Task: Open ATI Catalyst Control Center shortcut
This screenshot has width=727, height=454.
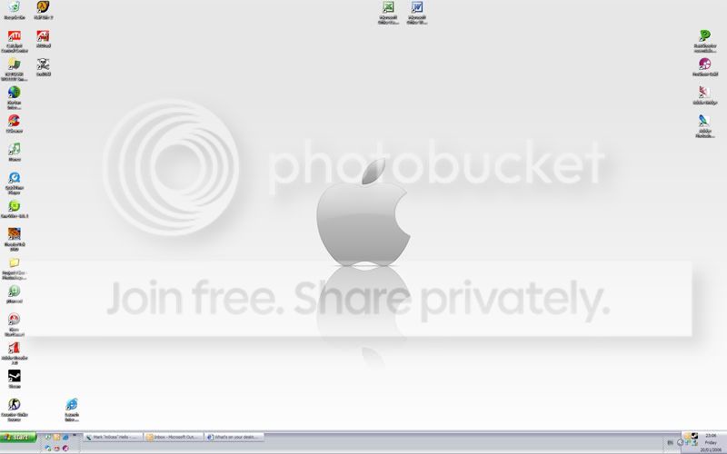Action: point(15,36)
